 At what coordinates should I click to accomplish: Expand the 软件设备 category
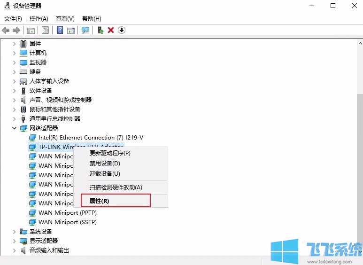coord(15,91)
